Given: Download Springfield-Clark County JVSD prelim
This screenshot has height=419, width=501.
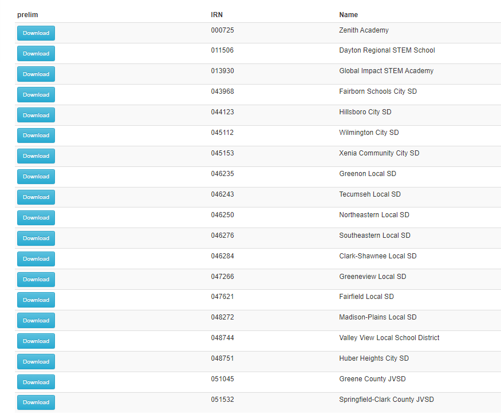Looking at the screenshot, I should coord(36,402).
